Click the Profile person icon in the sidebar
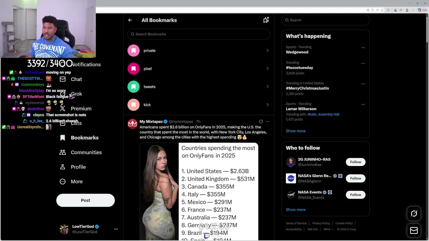 63,167
